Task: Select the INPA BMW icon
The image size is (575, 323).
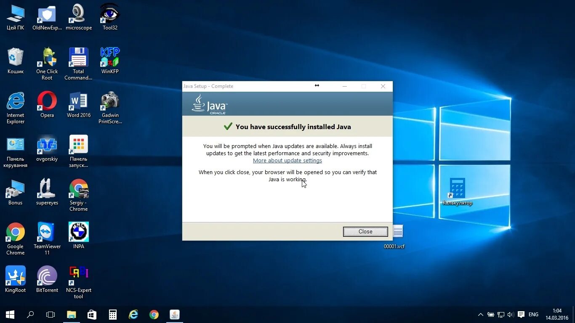Action: [x=79, y=236]
